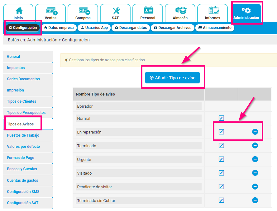This screenshot has width=277, height=211.
Task: Edit the En reparación aviso type
Action: click(x=221, y=132)
